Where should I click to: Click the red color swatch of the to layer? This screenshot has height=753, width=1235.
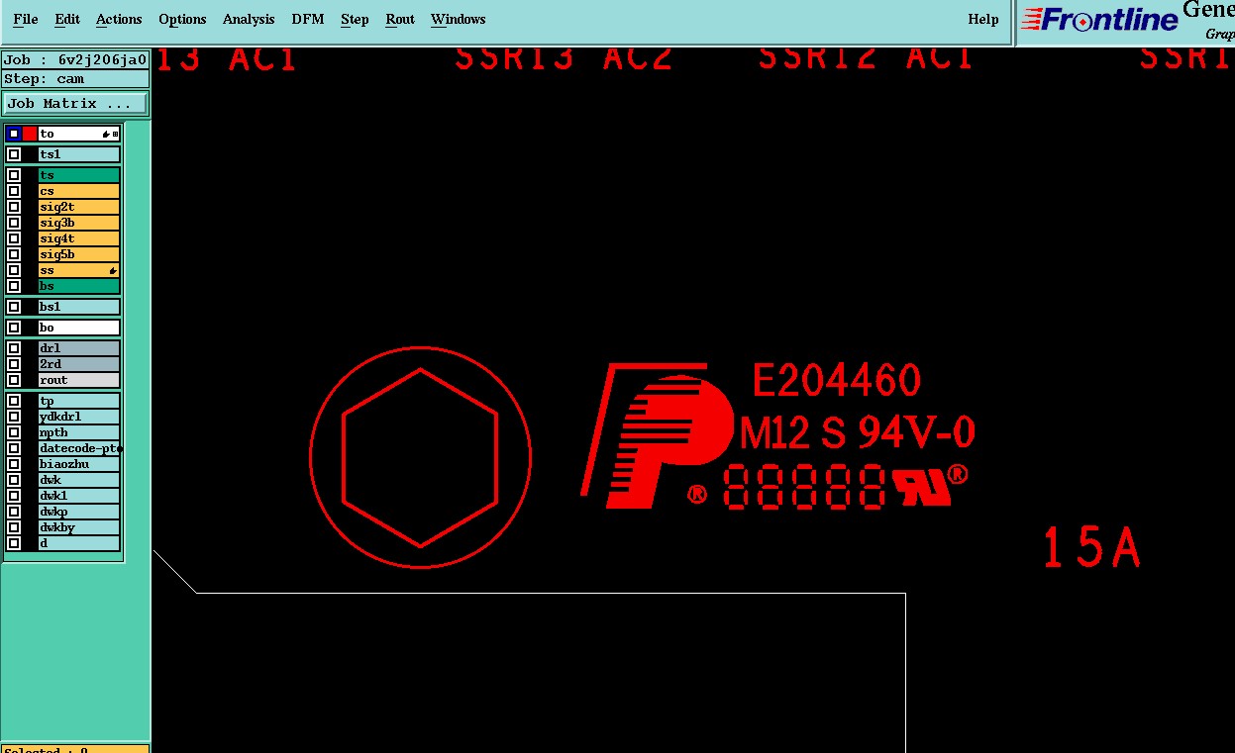tap(30, 134)
